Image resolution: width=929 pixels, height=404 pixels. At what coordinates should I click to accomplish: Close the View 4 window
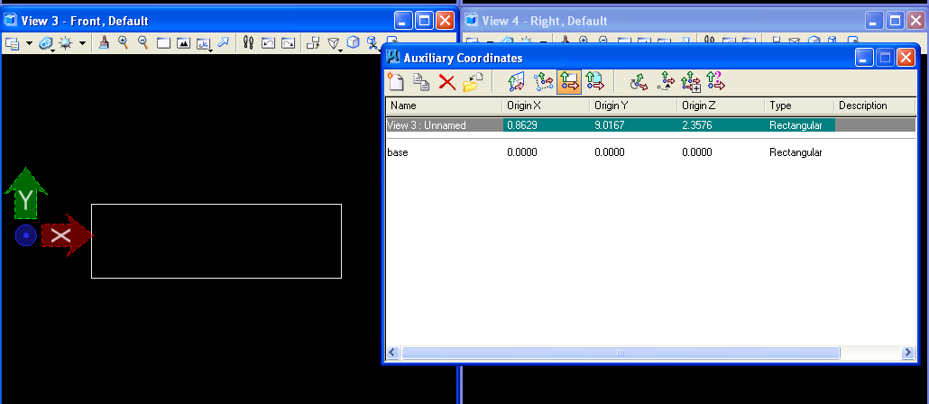click(915, 21)
